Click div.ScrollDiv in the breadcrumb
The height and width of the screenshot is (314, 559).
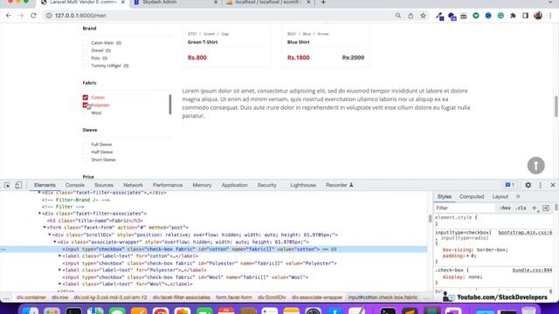coord(272,297)
